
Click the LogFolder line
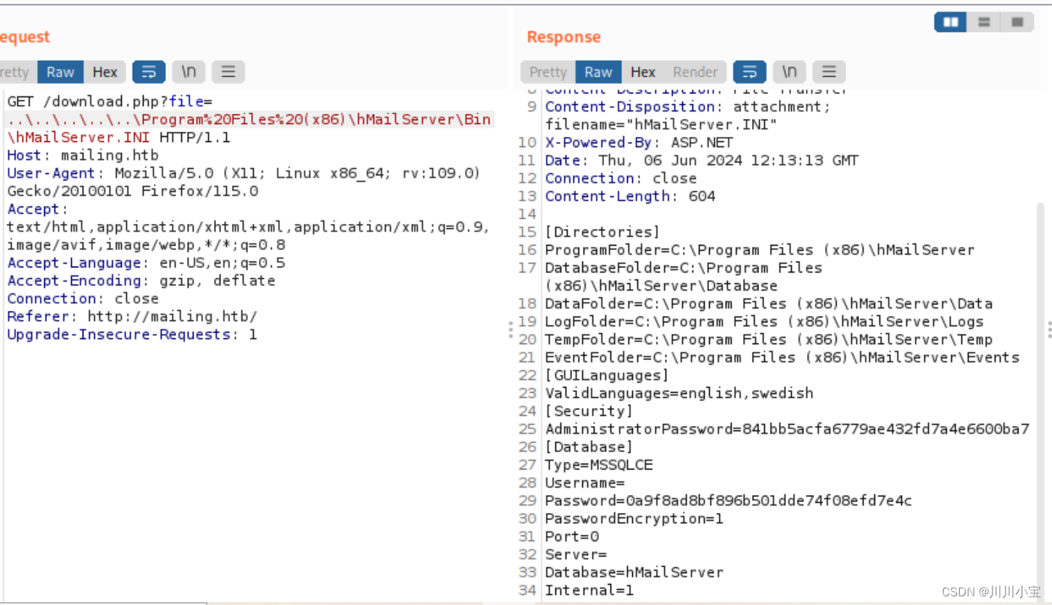[764, 322]
